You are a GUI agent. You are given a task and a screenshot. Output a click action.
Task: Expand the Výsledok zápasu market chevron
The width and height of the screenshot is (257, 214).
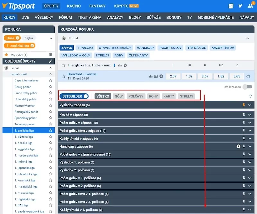[250, 105]
